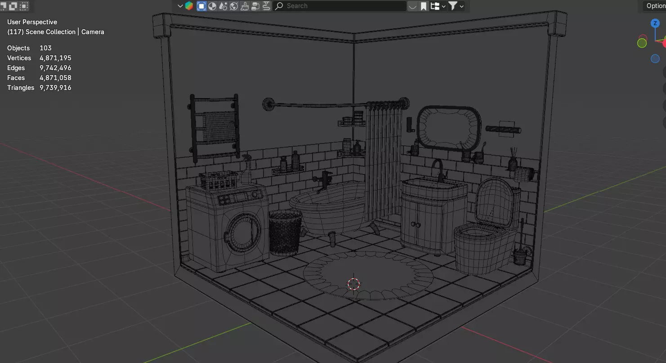
Task: Open the funnel filter dropdown
Action: 456,6
